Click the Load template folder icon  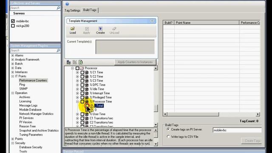click(73, 28)
